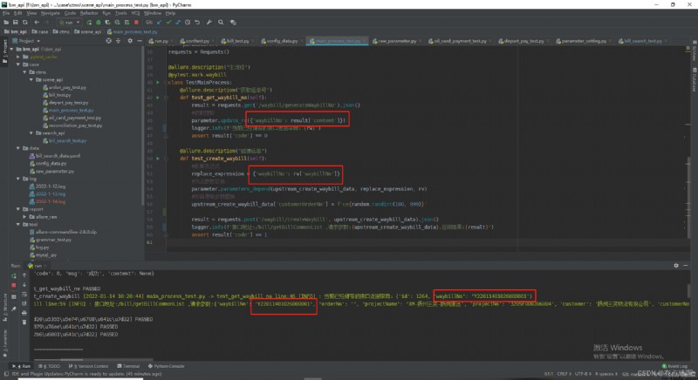
Task: Click the Search Everywhere magnifier icon
Action: tap(221, 22)
